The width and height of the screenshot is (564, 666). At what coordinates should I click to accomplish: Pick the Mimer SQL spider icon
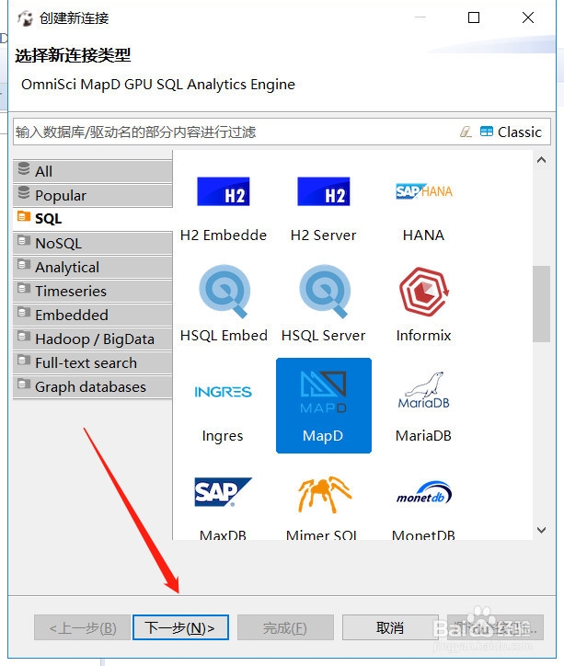pos(325,494)
